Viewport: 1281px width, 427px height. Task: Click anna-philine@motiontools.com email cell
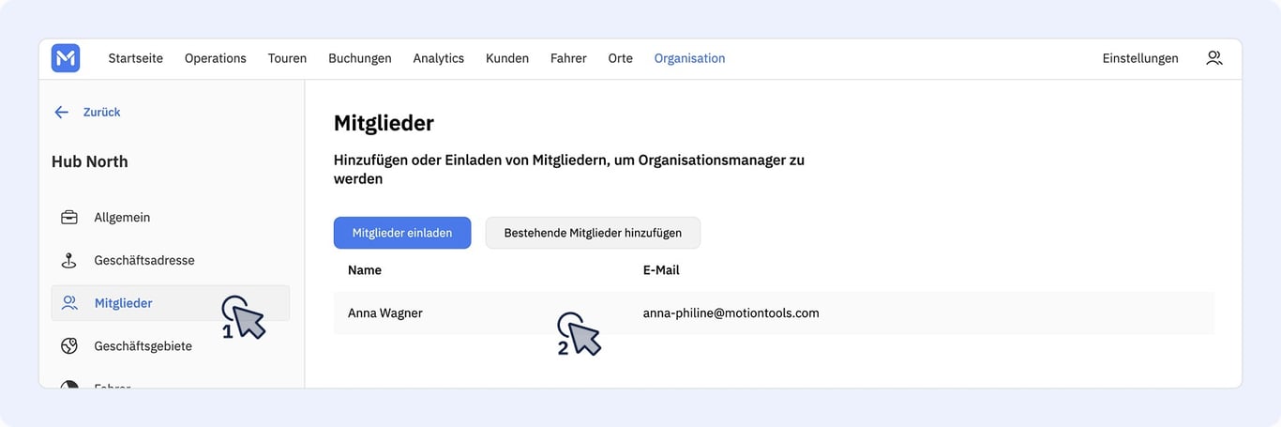731,313
